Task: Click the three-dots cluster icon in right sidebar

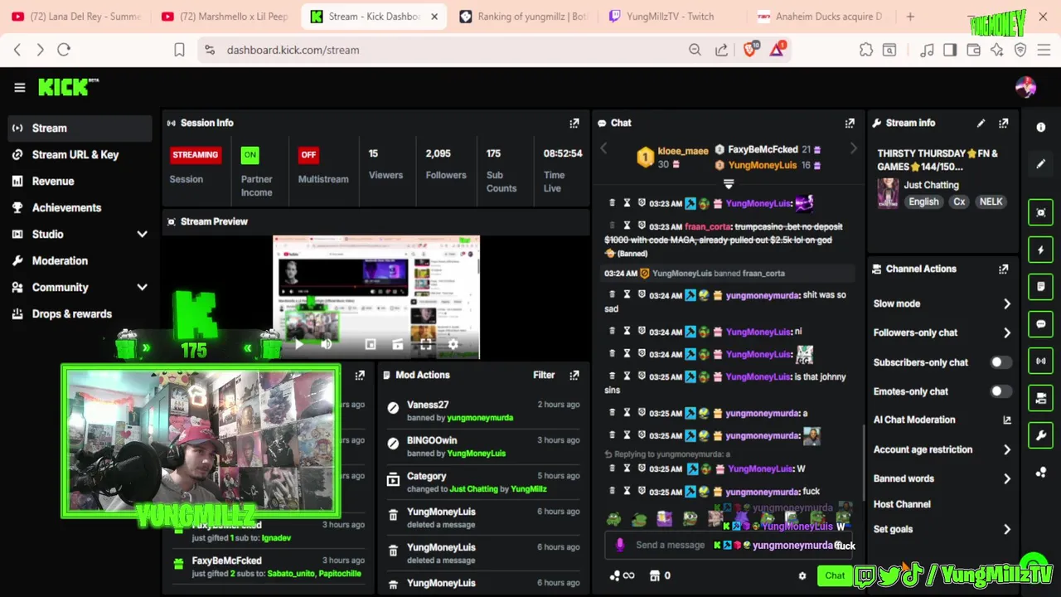Action: pyautogui.click(x=1041, y=473)
